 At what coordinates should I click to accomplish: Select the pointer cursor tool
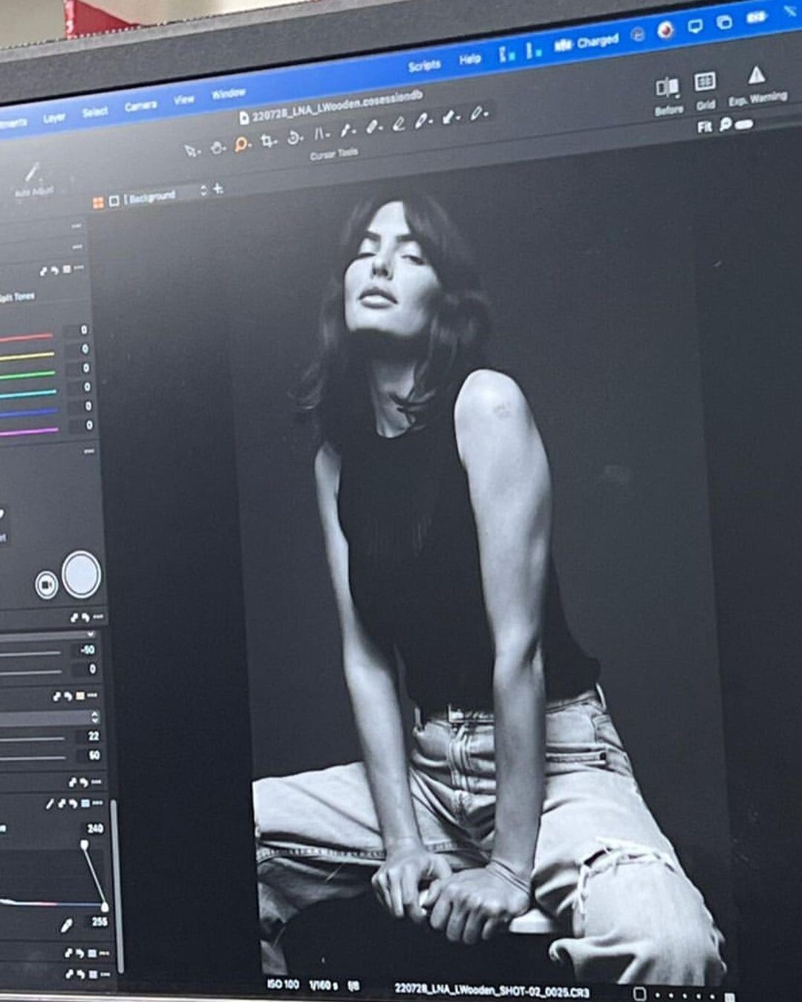click(x=191, y=151)
